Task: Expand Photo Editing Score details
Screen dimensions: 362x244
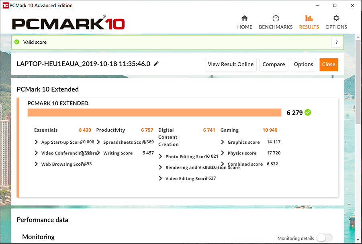Action: pos(160,157)
